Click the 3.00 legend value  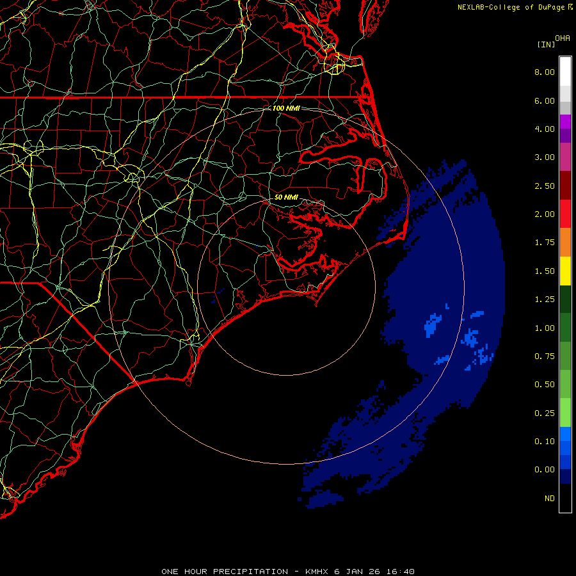click(545, 157)
